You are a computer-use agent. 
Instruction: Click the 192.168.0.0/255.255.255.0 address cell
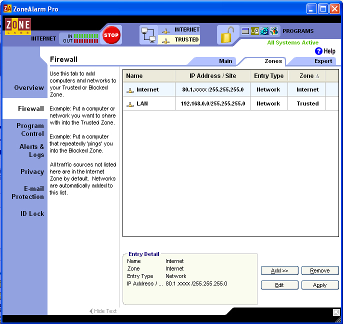pyautogui.click(x=213, y=103)
